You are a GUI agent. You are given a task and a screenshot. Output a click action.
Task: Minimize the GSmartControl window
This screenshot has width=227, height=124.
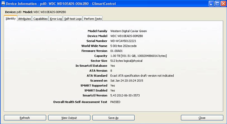click(211, 4)
